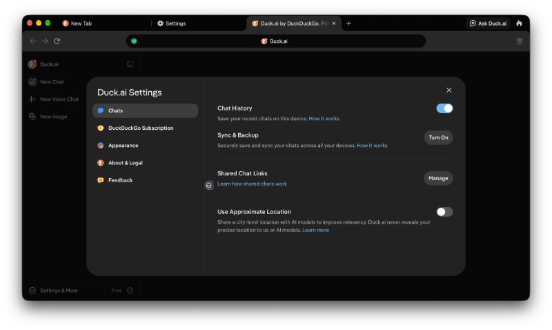Image resolution: width=552 pixels, height=330 pixels.
Task: Open a new browser tab
Action: [348, 23]
